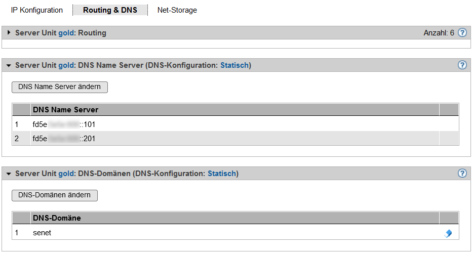
Task: Click the DNS-Domäne column header
Action: click(57, 218)
